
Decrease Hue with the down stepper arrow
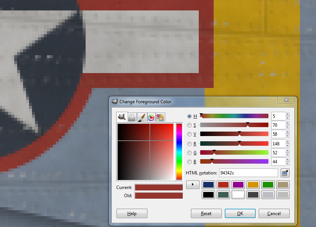point(288,118)
